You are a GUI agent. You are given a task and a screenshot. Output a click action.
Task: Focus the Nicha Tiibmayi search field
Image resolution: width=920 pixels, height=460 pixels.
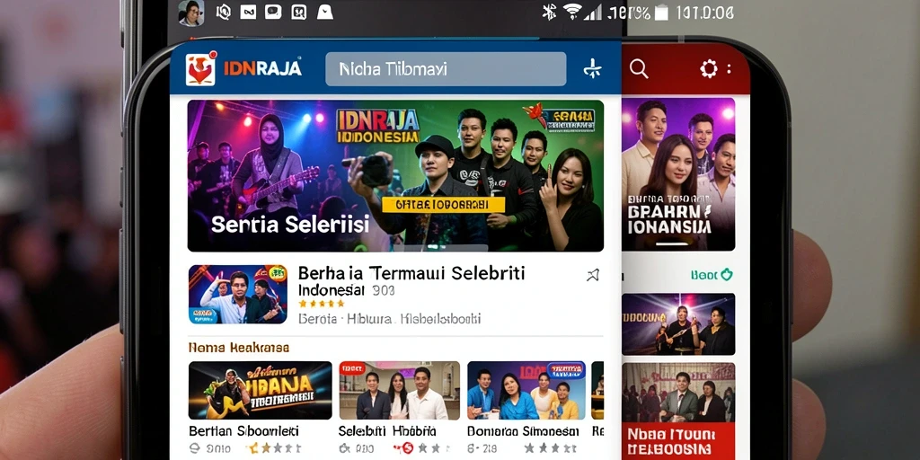point(446,69)
